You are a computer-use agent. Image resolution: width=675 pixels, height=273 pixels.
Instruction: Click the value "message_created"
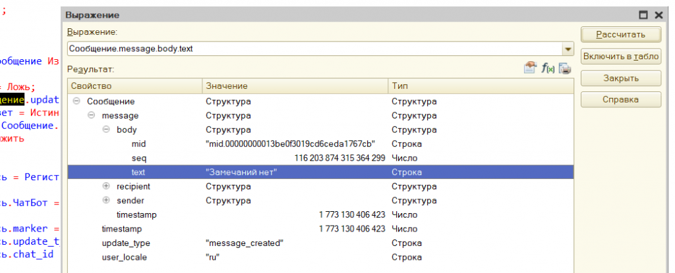pos(245,243)
